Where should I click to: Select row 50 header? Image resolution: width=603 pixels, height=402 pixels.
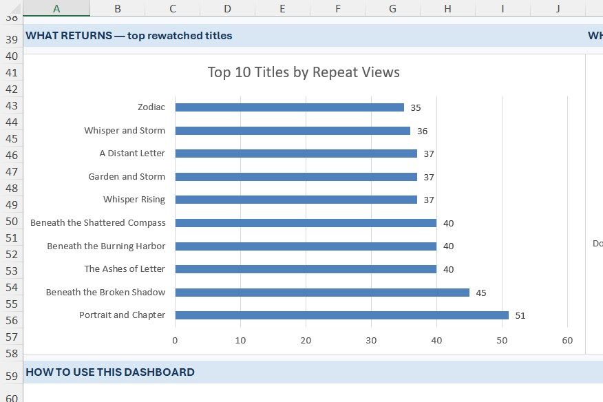pos(12,221)
